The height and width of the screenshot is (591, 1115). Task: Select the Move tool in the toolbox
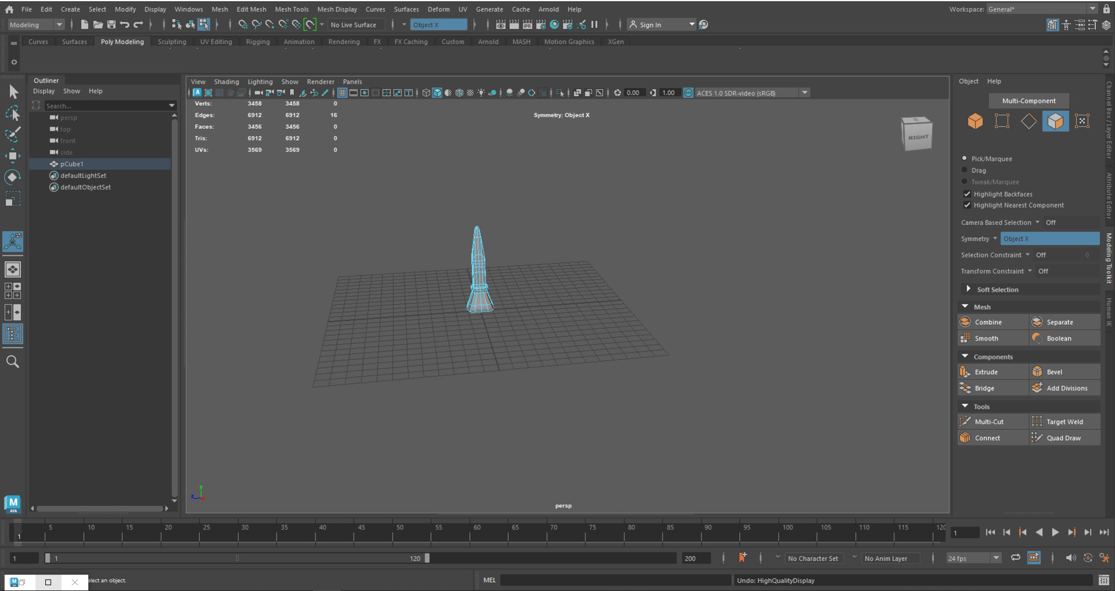pos(12,155)
